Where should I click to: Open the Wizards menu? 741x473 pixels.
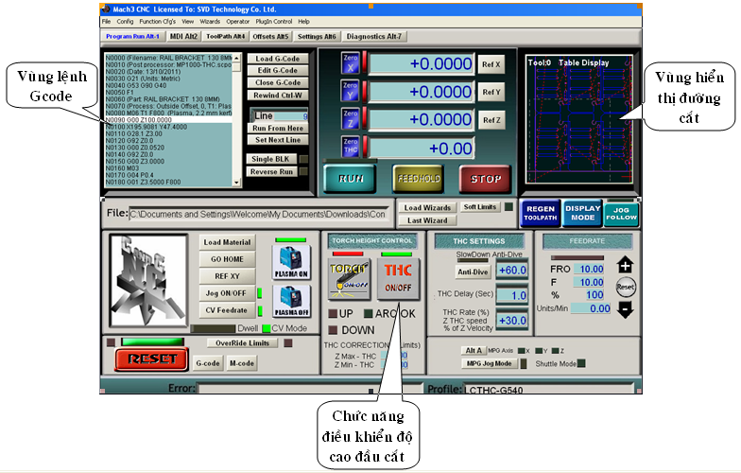point(210,21)
